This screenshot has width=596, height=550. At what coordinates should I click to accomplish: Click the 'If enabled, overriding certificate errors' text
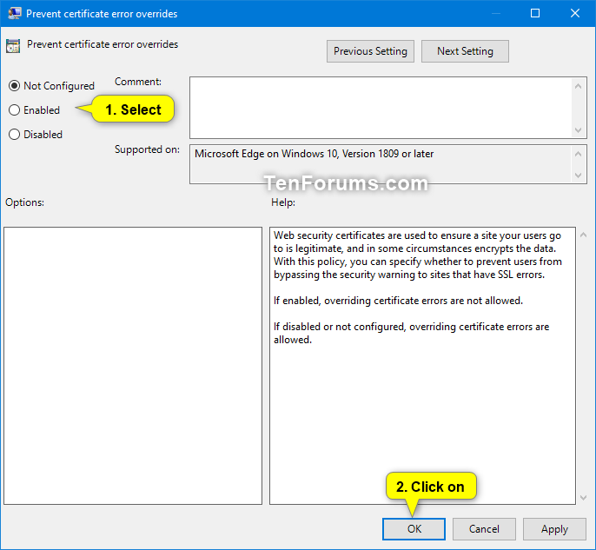tap(398, 301)
